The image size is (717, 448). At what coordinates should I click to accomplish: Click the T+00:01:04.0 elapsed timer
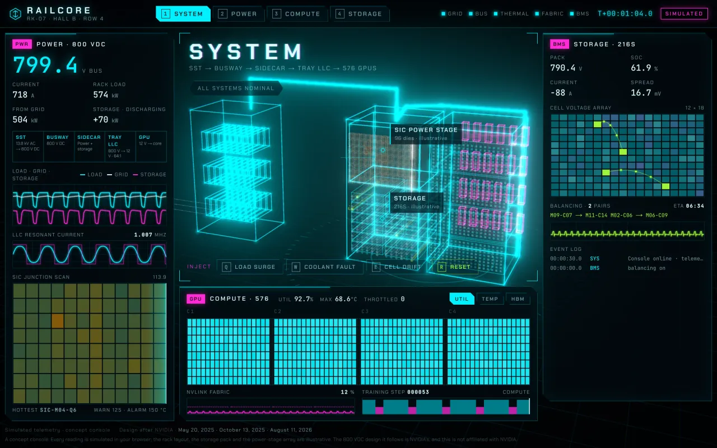[625, 13]
